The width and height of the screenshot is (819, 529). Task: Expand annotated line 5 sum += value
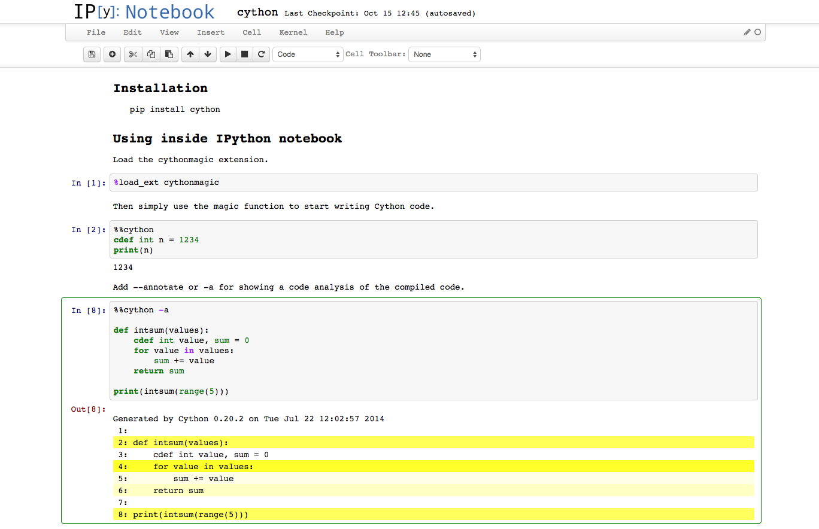(x=433, y=479)
